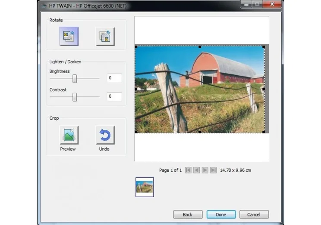This screenshot has width=321, height=225.
Task: Click the HP TWAIN title bar icon
Action: pos(44,6)
